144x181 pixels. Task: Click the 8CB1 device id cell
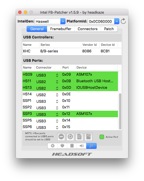pos(105,51)
